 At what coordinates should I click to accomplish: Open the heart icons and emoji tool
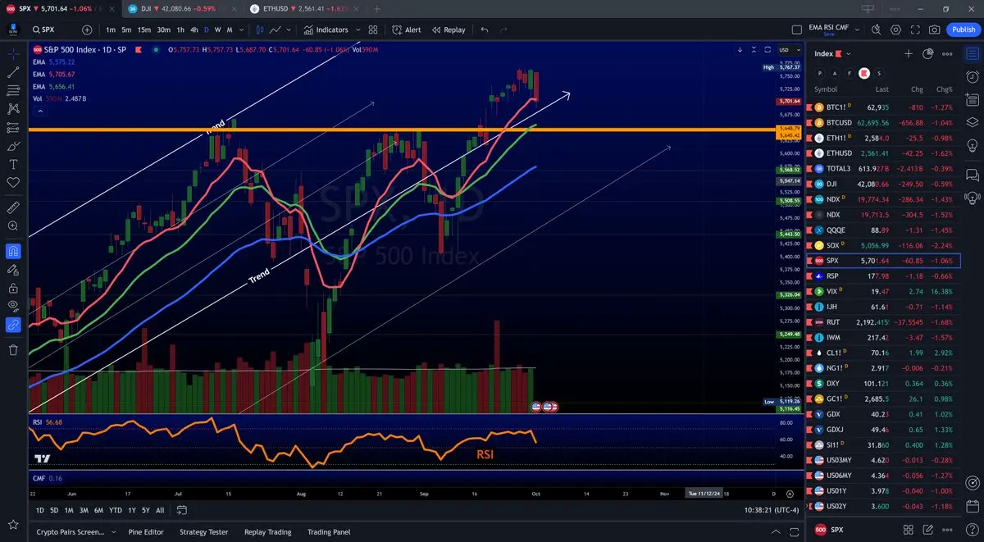[x=13, y=182]
